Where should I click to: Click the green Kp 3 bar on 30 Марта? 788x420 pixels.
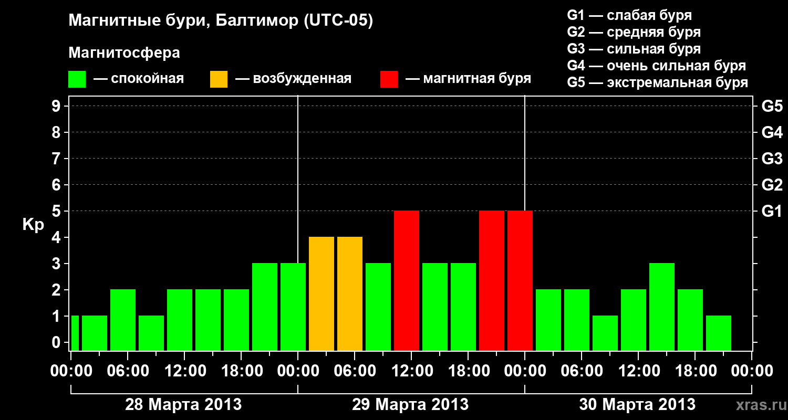(662, 307)
